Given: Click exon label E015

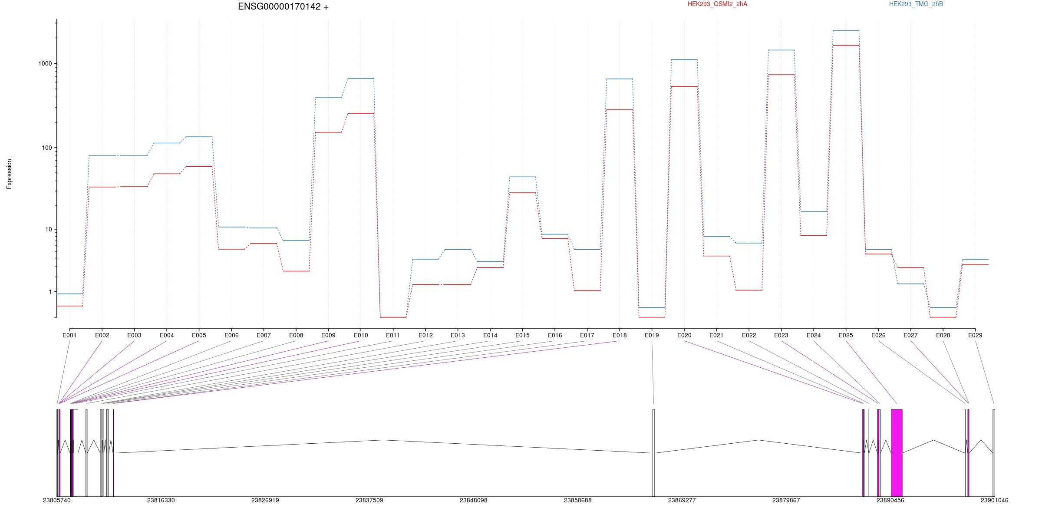Looking at the screenshot, I should point(522,335).
